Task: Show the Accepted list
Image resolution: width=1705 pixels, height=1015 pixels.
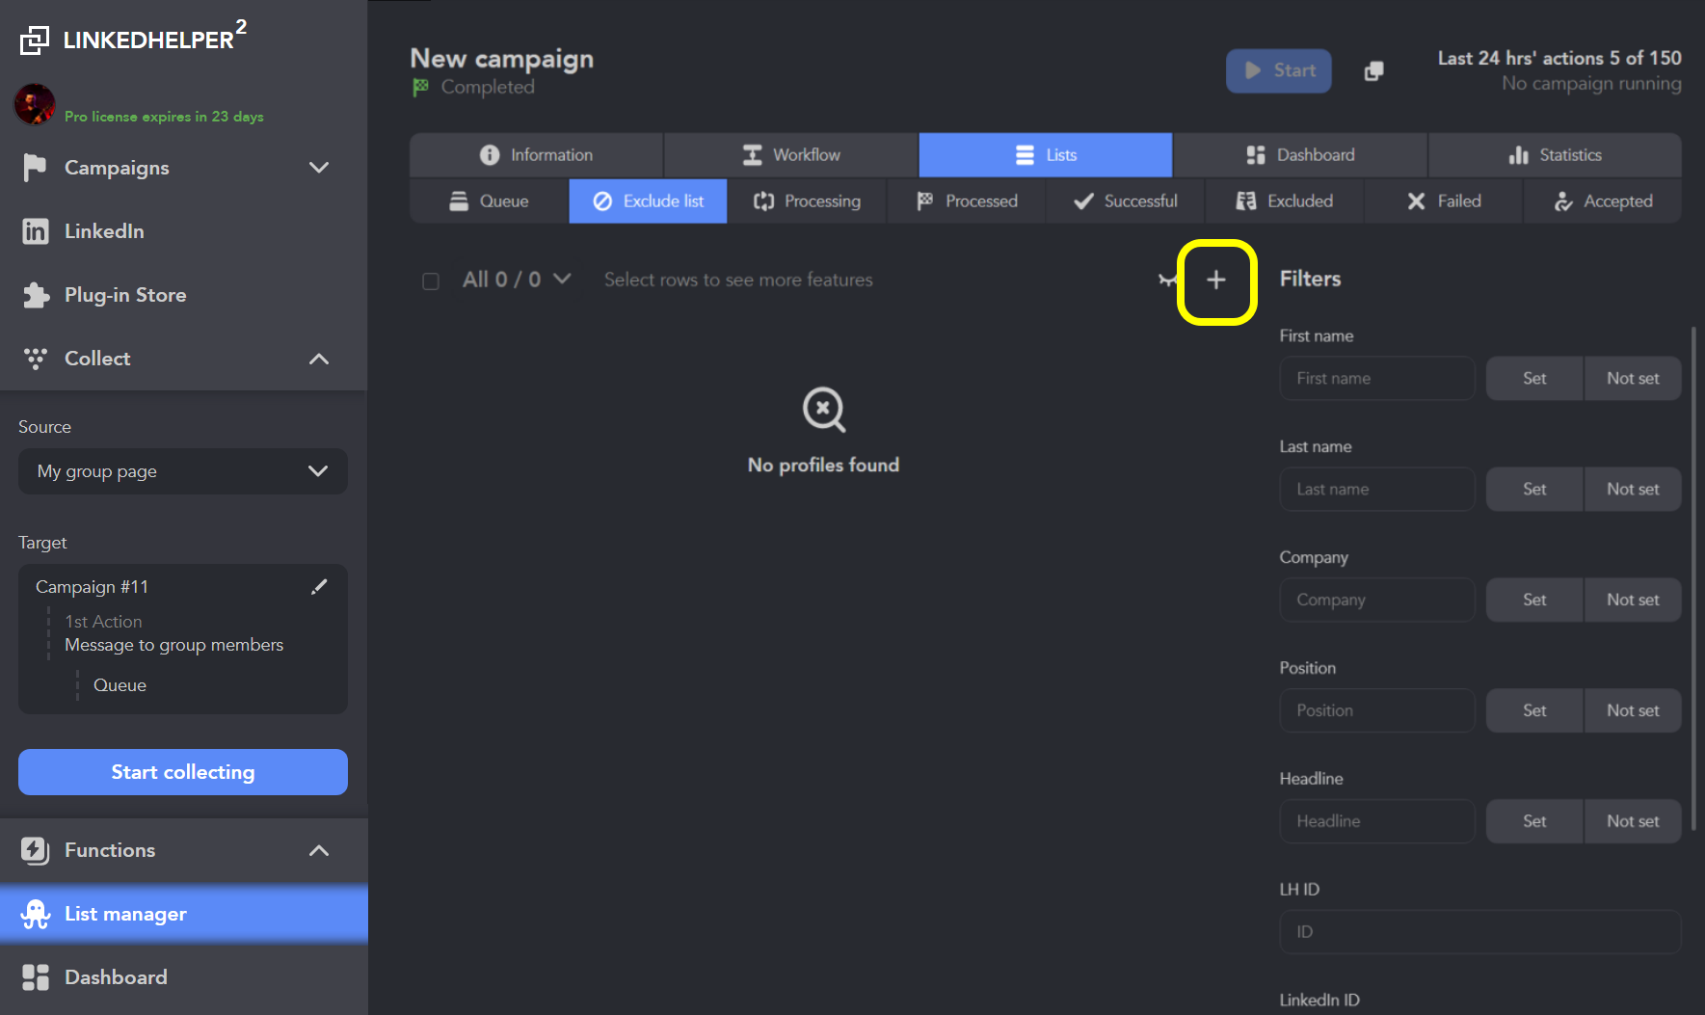Action: (x=1603, y=201)
